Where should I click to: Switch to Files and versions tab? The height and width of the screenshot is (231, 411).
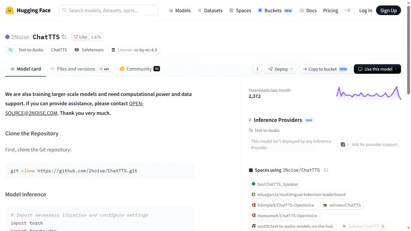[80, 69]
